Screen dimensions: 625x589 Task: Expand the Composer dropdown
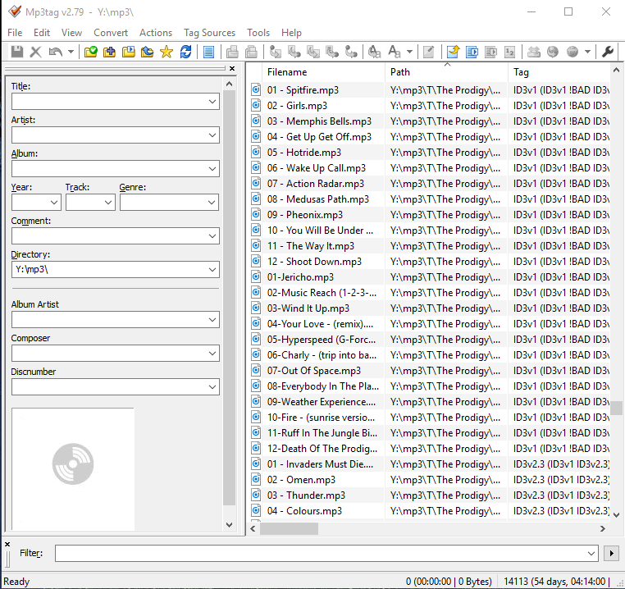pyautogui.click(x=212, y=354)
